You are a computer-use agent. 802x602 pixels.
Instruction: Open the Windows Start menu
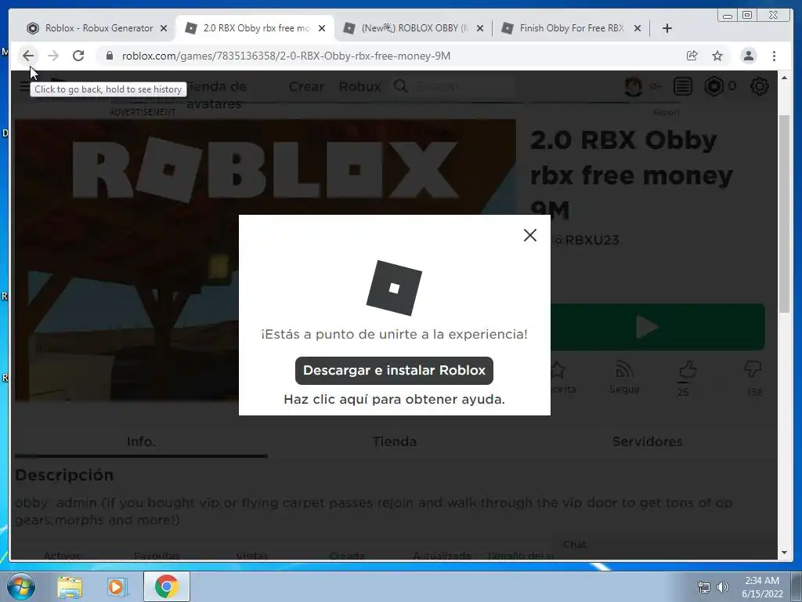(21, 586)
